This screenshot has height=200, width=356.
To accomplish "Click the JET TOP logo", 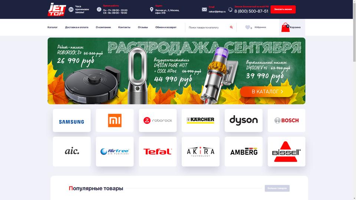I will (x=57, y=9).
